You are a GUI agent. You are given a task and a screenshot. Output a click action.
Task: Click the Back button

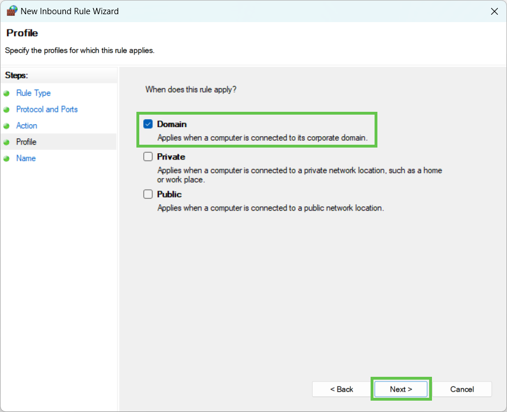click(342, 389)
